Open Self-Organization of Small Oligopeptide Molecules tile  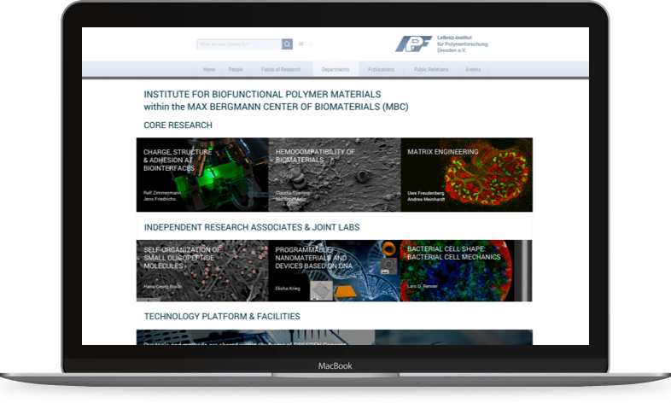coord(202,271)
